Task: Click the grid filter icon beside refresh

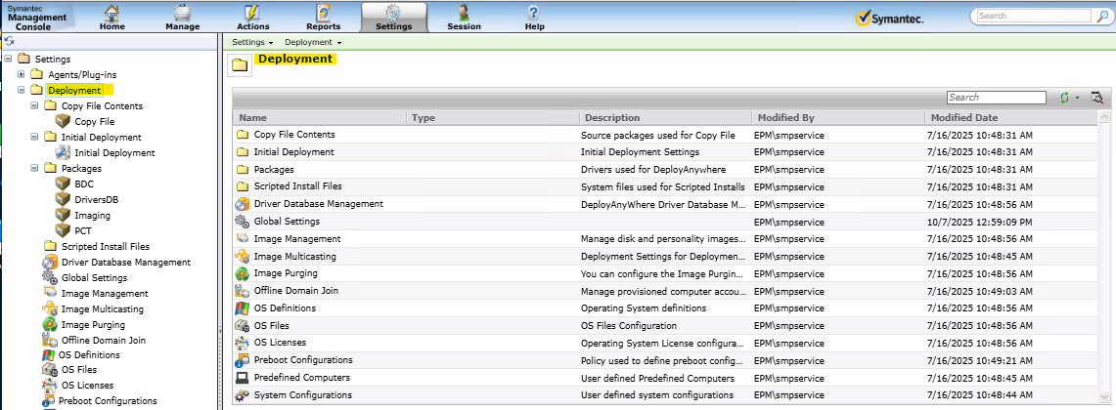Action: [x=1095, y=98]
